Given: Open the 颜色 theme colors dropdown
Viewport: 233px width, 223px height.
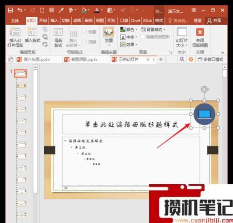Looking at the screenshot, I should pos(129,29).
